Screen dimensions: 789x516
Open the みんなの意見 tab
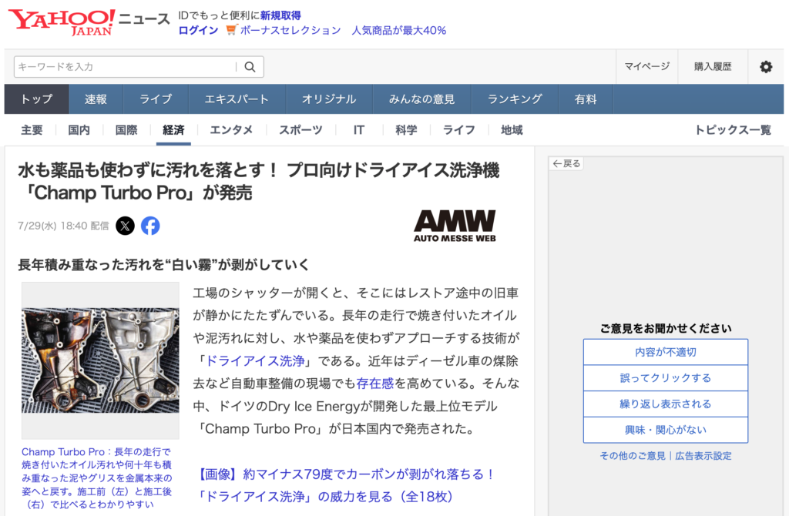pos(421,99)
